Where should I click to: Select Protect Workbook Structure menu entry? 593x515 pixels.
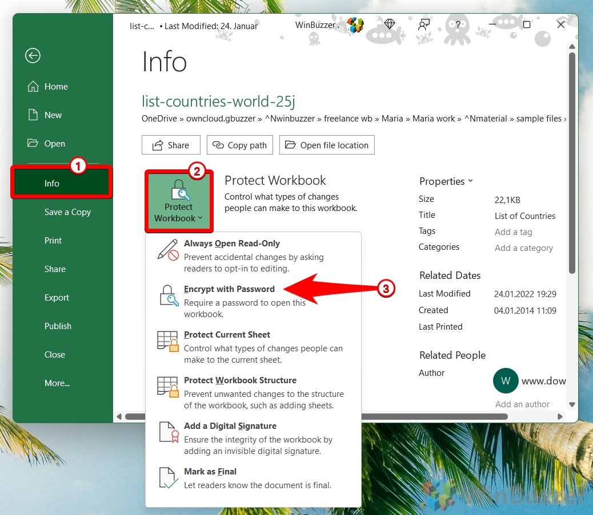pos(240,380)
